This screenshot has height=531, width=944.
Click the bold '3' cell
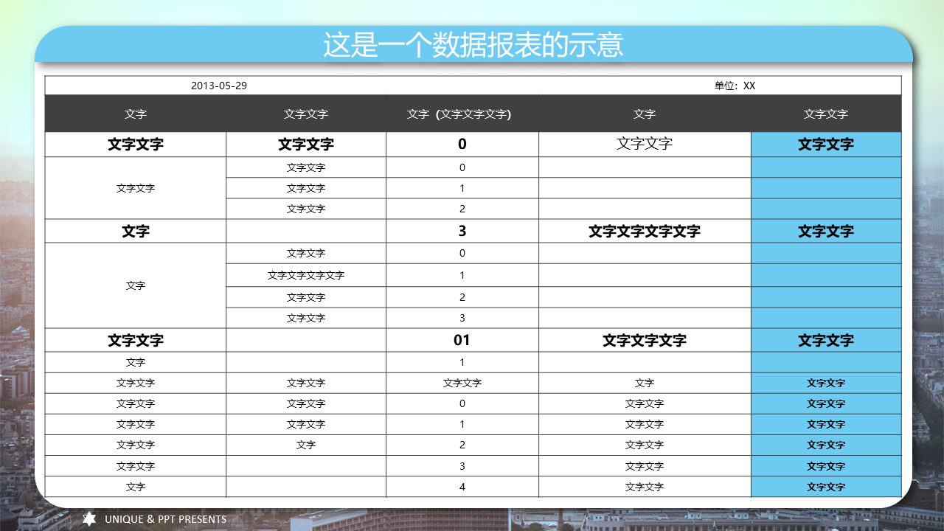click(462, 232)
